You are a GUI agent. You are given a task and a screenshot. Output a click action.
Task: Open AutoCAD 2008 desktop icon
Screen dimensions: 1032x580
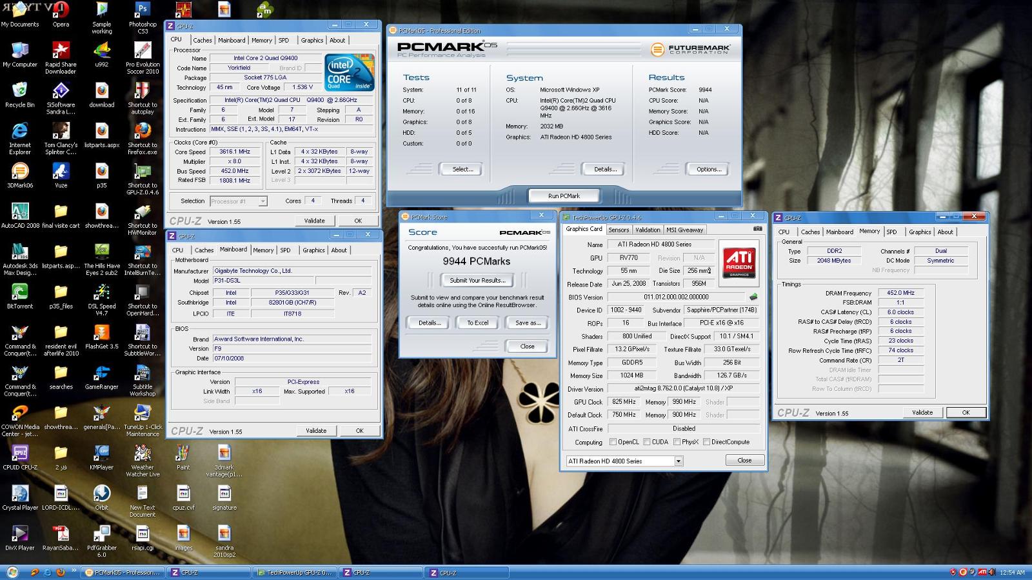(x=20, y=216)
